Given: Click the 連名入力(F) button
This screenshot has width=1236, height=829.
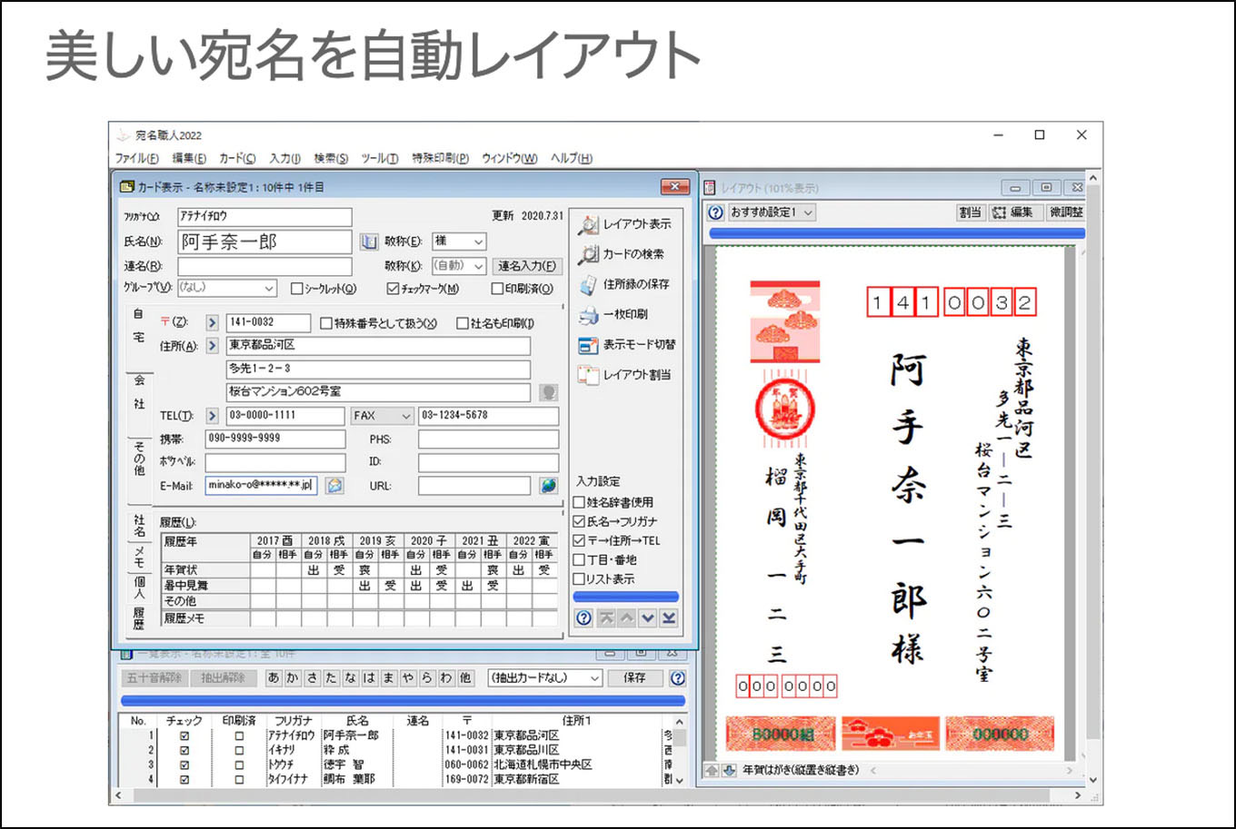Looking at the screenshot, I should click(x=526, y=266).
